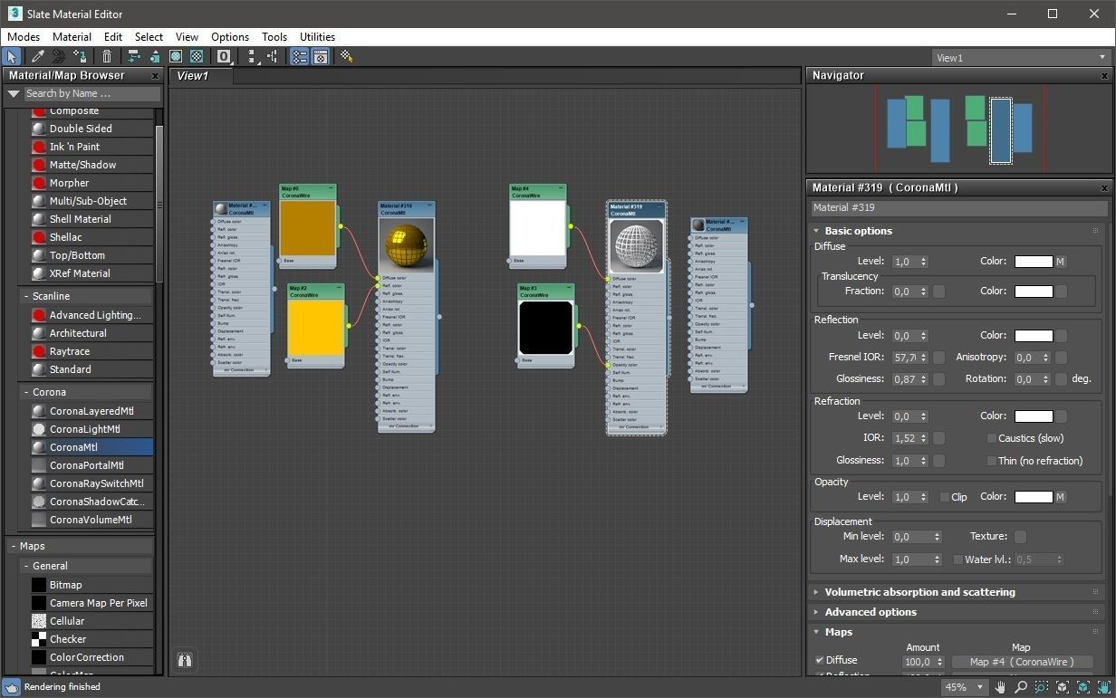Open the Options menu
The image size is (1116, 698).
(230, 37)
